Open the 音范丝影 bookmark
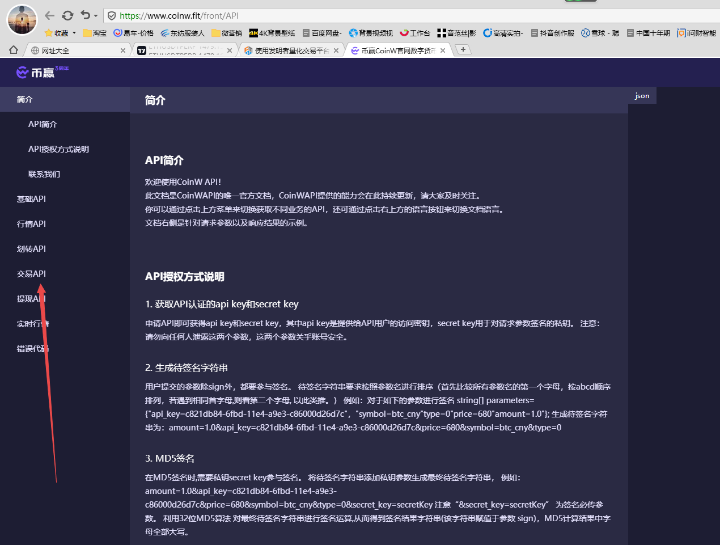The image size is (720, 545). (456, 33)
